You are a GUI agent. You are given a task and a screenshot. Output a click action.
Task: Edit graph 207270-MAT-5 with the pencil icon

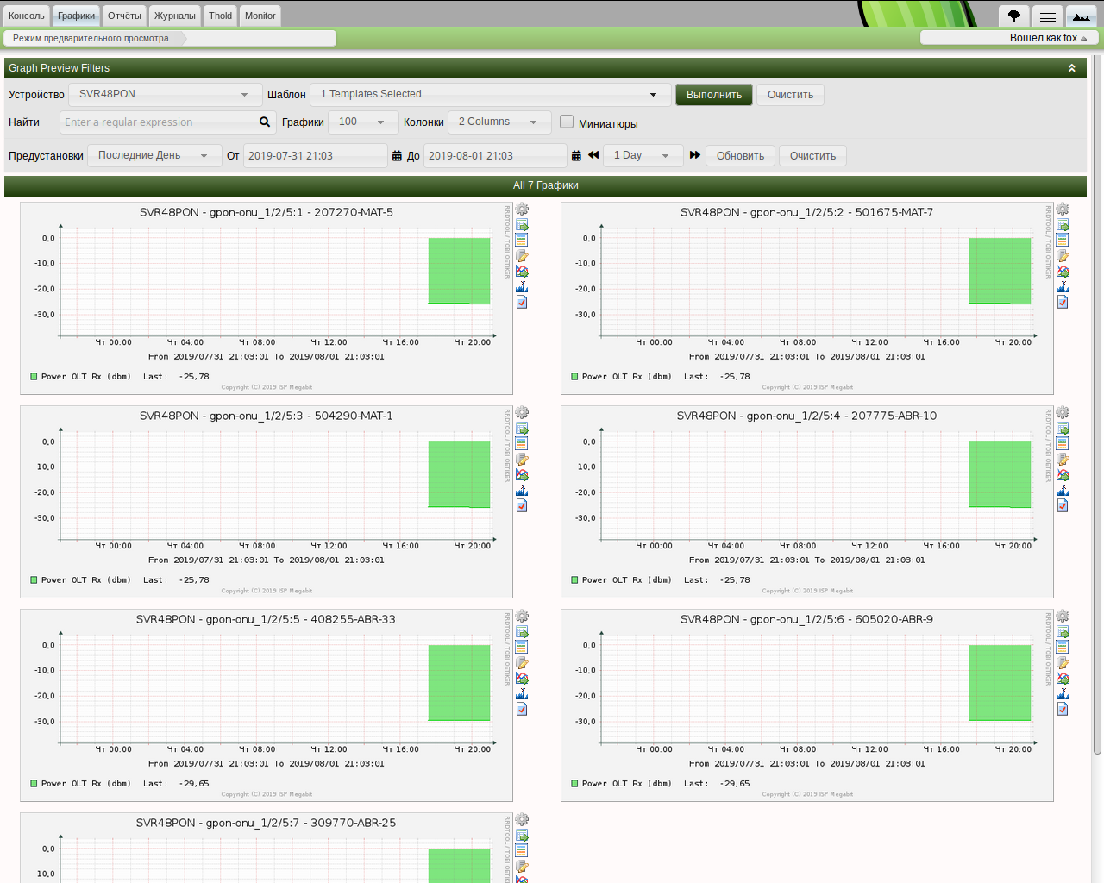pyautogui.click(x=522, y=255)
